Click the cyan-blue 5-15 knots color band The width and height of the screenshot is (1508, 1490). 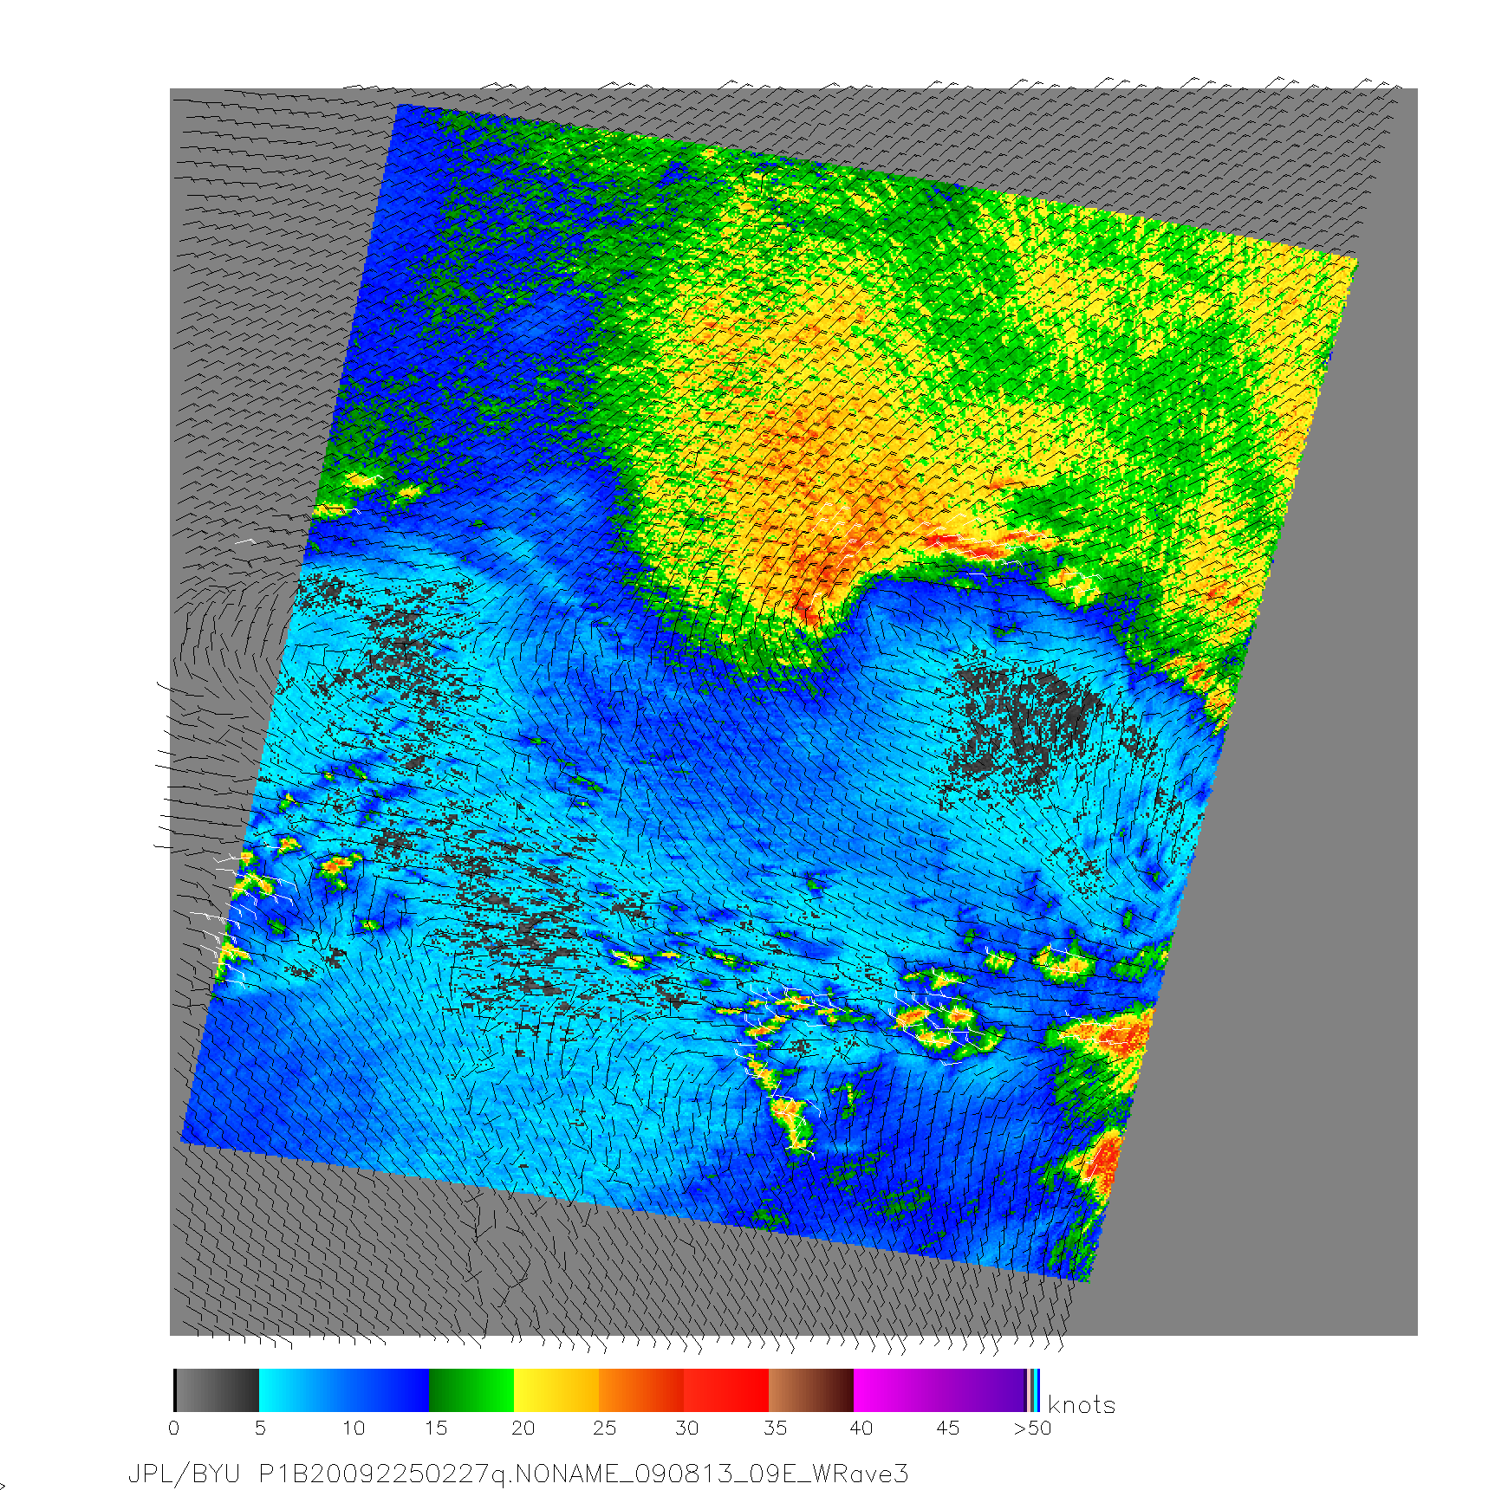click(x=344, y=1390)
